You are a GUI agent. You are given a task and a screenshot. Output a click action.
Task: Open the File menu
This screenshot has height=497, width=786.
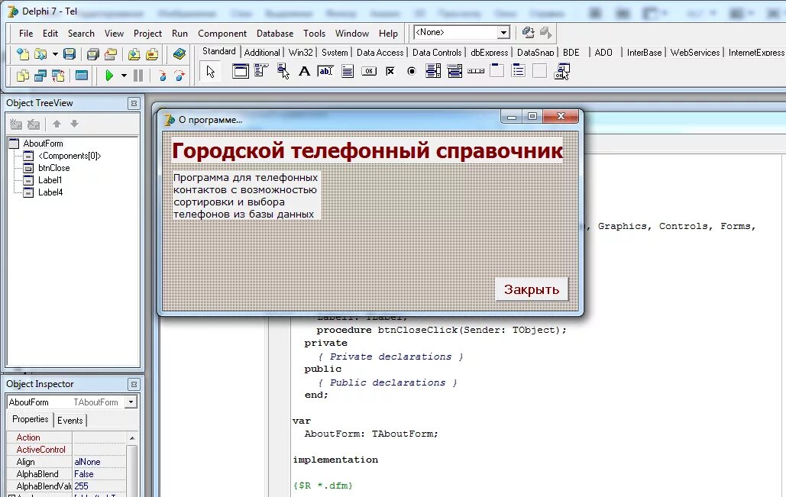point(26,33)
